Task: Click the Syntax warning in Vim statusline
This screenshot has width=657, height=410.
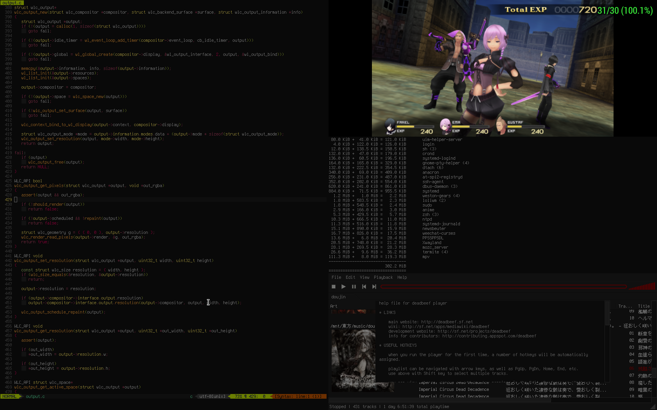Action: tap(298, 396)
